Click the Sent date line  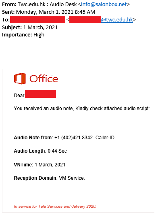pyautogui.click(x=49, y=12)
